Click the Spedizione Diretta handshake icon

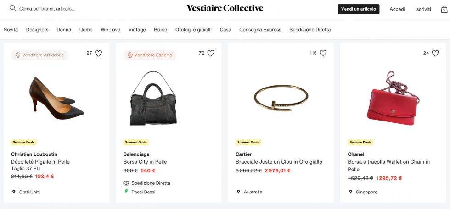[x=126, y=183]
